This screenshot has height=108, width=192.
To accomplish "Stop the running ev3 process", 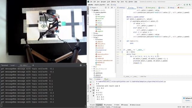I will click(91, 85).
